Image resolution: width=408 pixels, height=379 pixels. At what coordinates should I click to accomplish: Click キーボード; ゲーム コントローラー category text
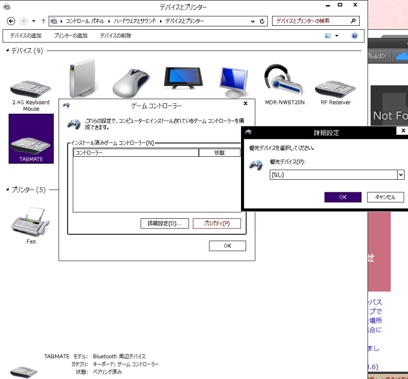pos(126,364)
